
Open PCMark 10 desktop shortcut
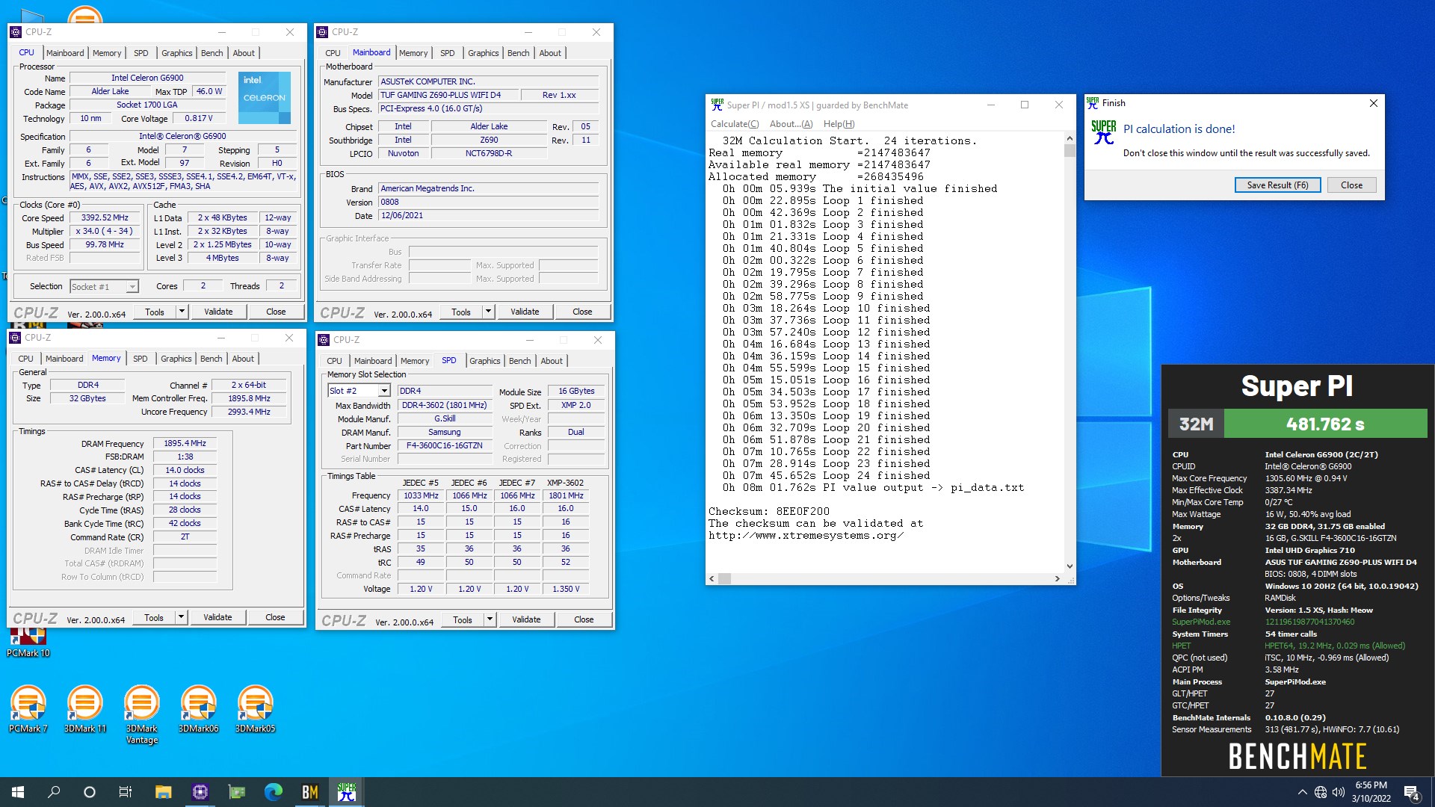pos(28,643)
